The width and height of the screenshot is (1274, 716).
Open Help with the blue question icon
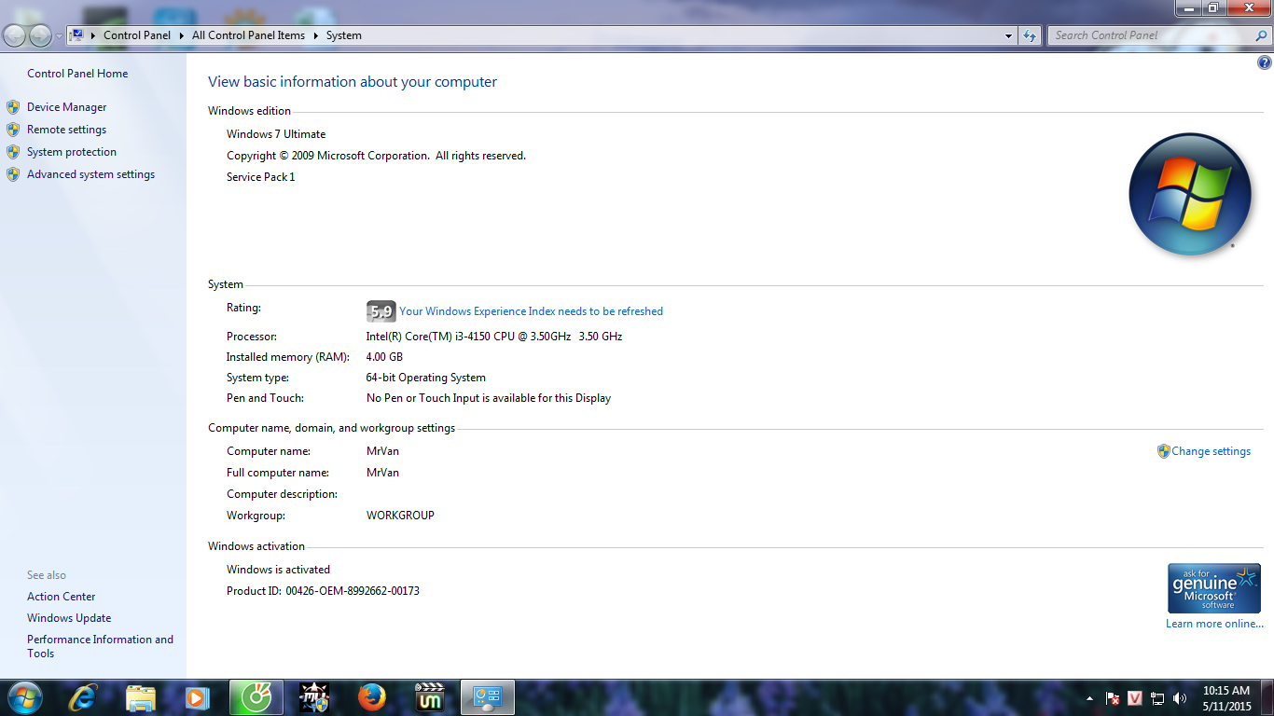pos(1265,63)
